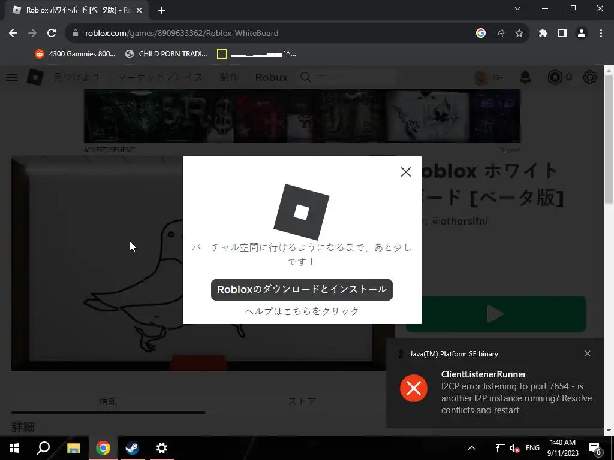Share this page using the share icon
The image size is (614, 460).
coord(500,34)
